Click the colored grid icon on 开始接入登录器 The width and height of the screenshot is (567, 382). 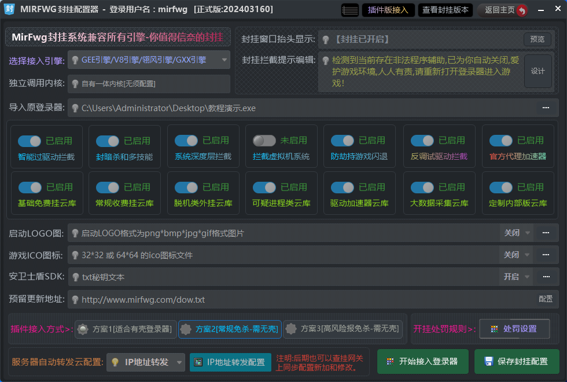point(390,361)
